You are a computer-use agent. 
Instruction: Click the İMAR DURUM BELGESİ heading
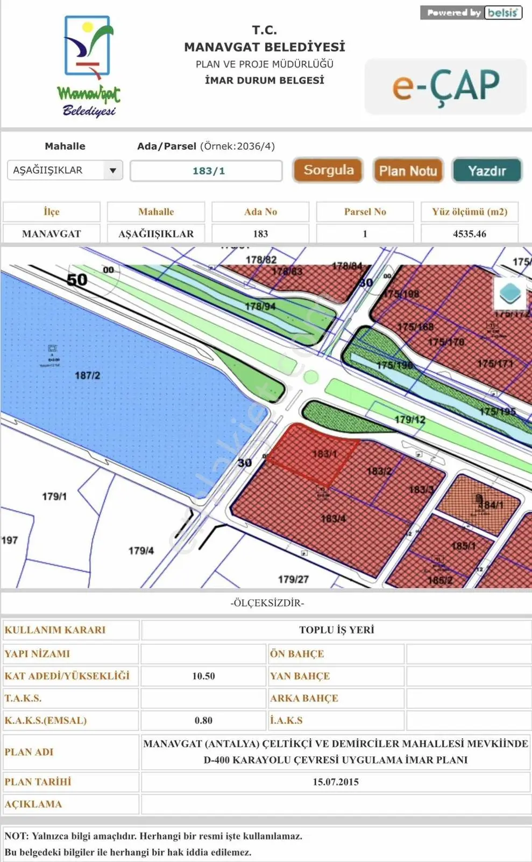265,80
